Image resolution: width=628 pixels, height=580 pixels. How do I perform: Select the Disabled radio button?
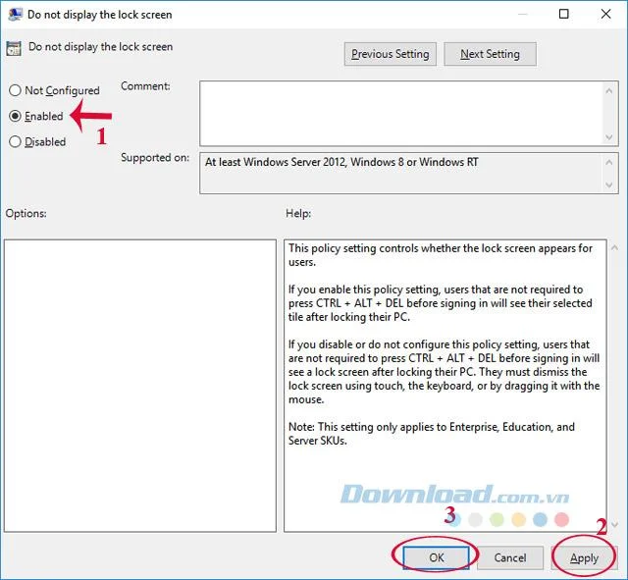(x=15, y=141)
